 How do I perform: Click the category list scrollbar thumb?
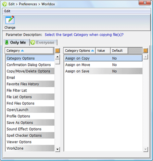click(x=57, y=62)
